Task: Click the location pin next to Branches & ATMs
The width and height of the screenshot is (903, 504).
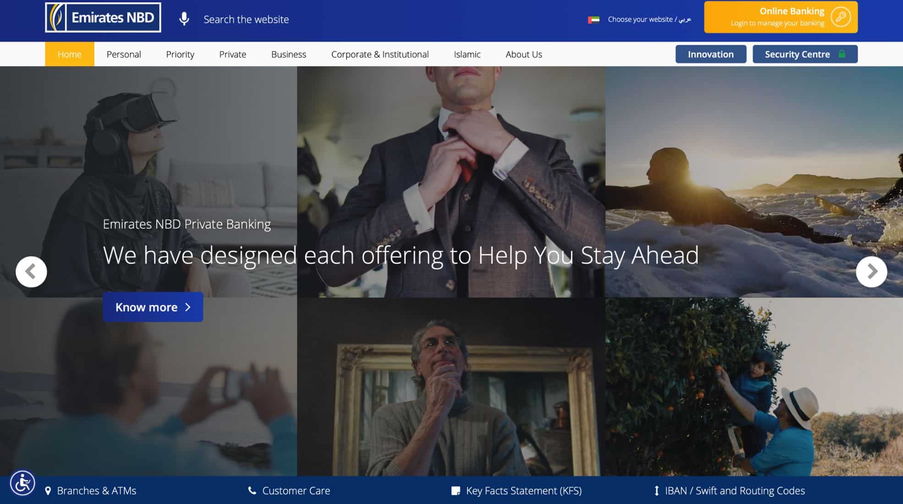Action: 49,490
